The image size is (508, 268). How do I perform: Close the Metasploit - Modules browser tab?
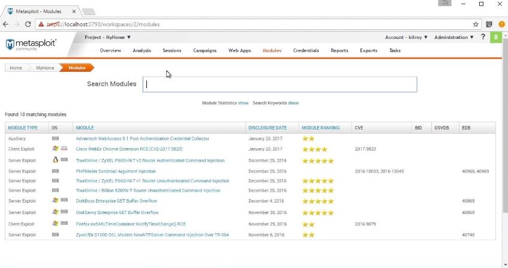[x=74, y=11]
